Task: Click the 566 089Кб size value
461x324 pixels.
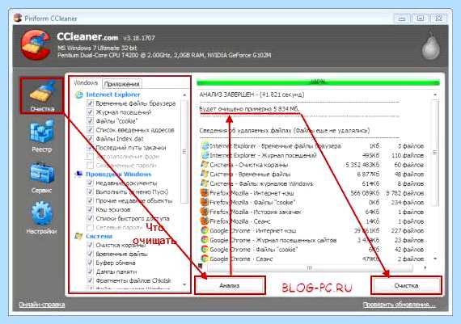Action: coord(365,193)
